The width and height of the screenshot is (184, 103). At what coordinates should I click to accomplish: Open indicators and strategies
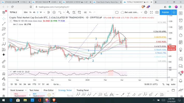(x=60, y=12)
